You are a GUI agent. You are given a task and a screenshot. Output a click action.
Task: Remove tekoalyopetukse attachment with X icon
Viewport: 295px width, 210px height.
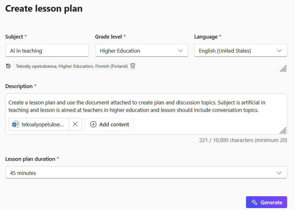coord(75,124)
